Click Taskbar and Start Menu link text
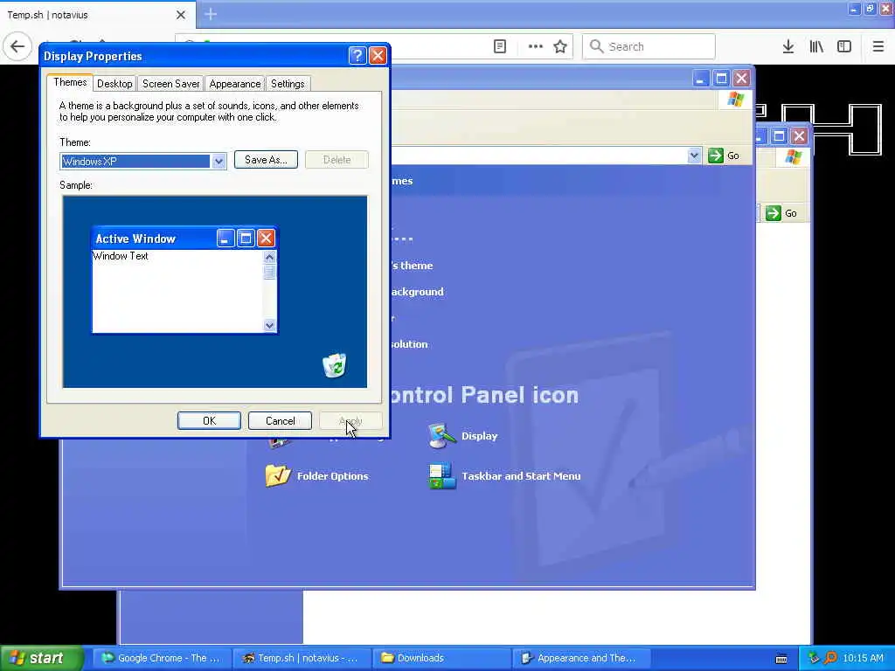Screen dimensions: 895x671 point(521,476)
